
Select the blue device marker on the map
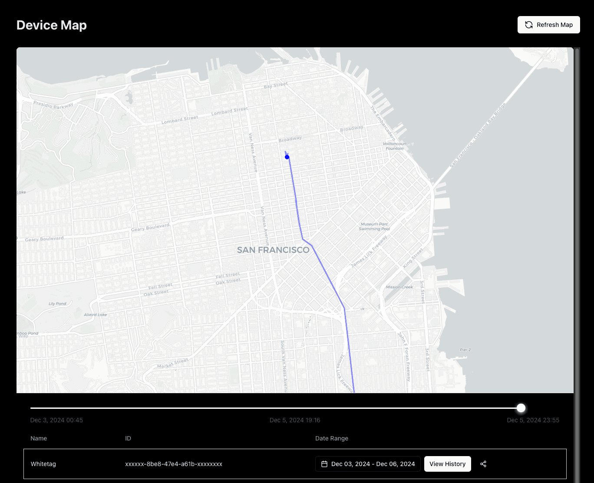[287, 157]
